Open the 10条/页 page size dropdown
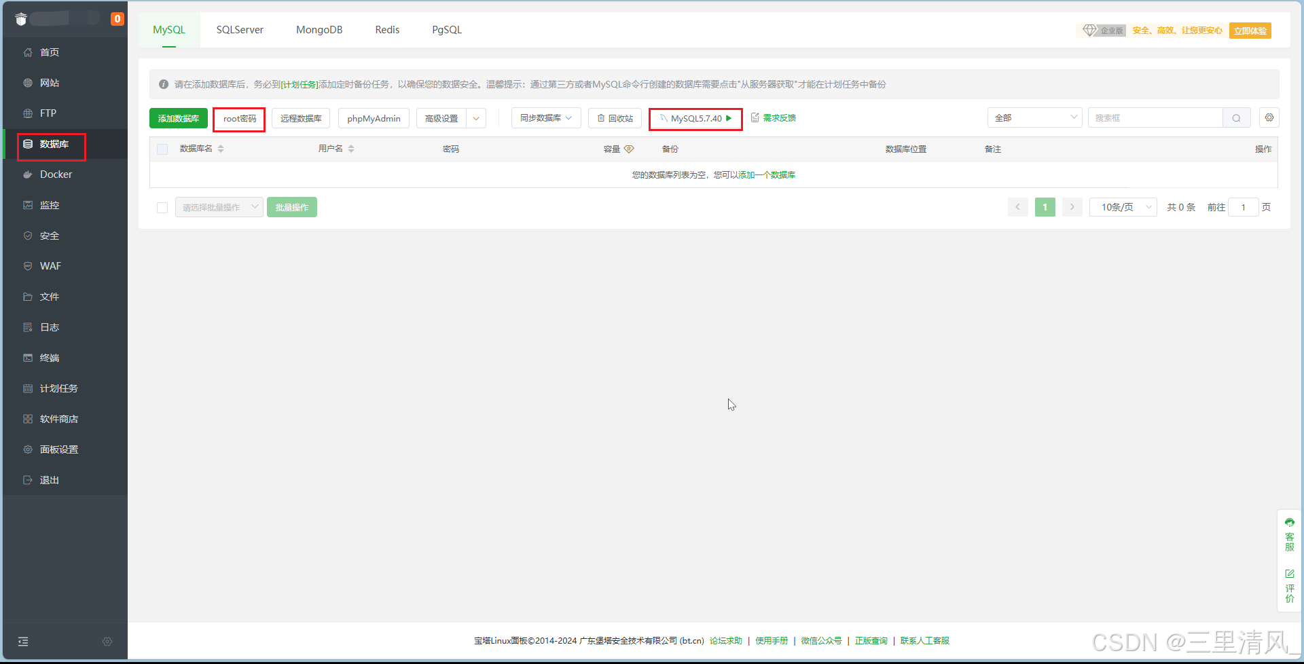The width and height of the screenshot is (1304, 664). coord(1123,207)
